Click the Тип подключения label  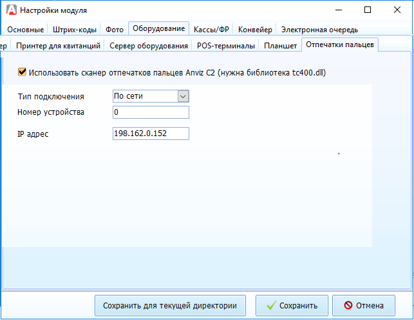tap(51, 97)
